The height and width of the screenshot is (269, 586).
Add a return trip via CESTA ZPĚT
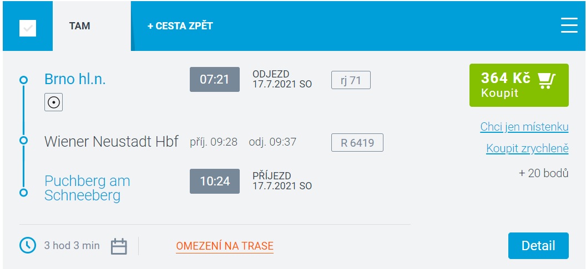point(180,26)
